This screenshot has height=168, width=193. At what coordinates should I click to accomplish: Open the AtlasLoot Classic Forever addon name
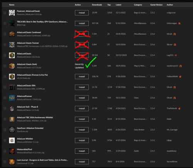pyautogui.click(x=28, y=43)
